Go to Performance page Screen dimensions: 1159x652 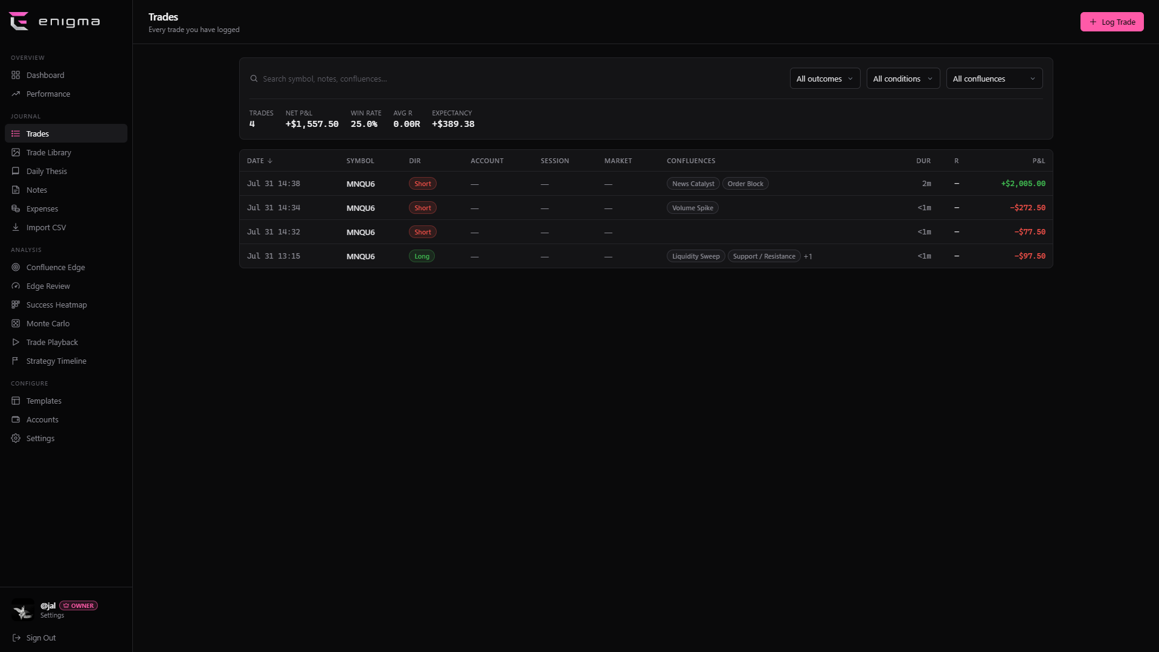[66, 94]
